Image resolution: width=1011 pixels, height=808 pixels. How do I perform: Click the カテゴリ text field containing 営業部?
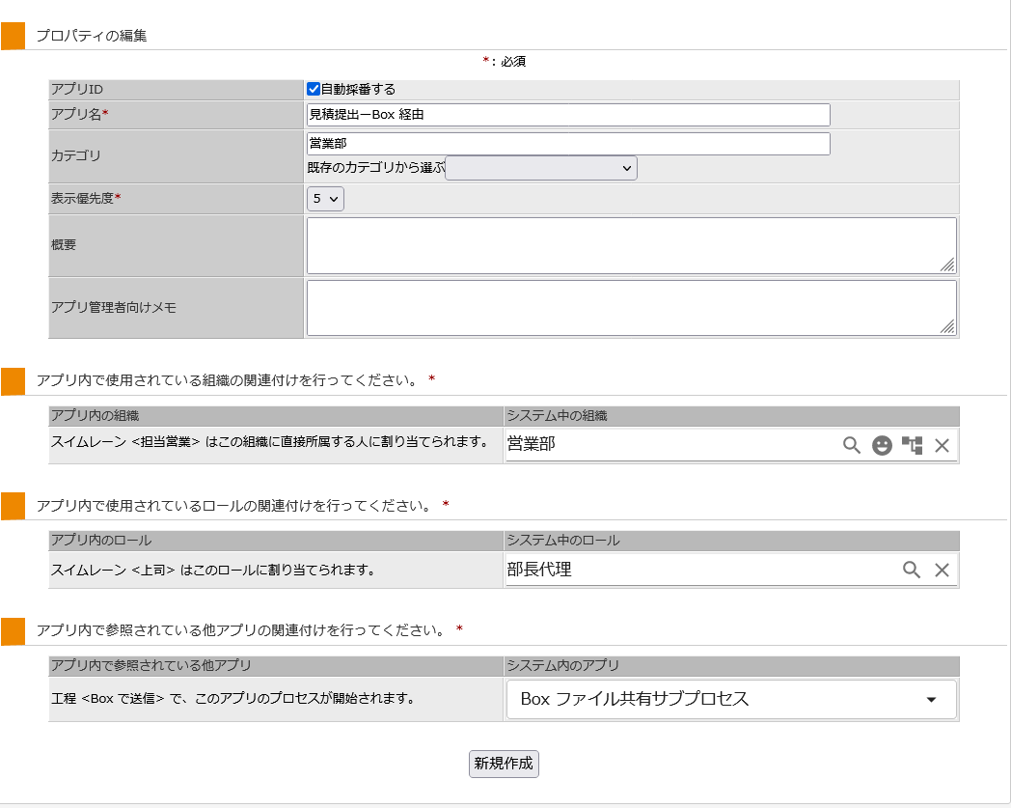tap(567, 144)
